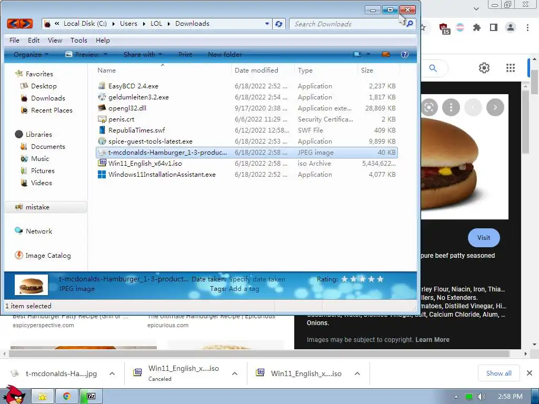Select EasyBCD 2.4.exe file icon
This screenshot has height=404, width=539.
coord(102,86)
